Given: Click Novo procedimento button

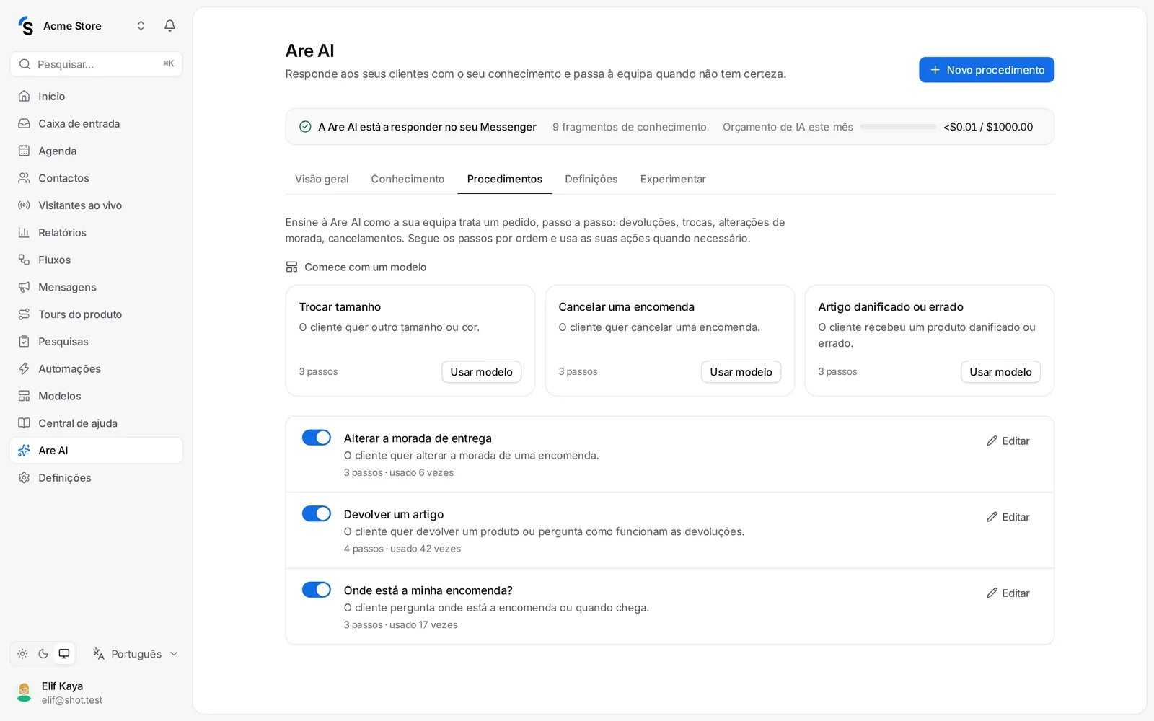Looking at the screenshot, I should (x=986, y=70).
